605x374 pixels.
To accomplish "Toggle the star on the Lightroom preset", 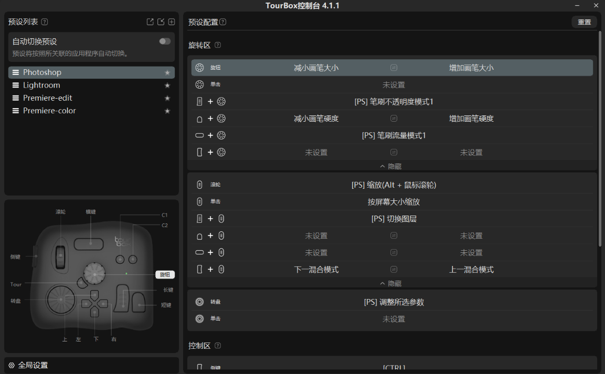I will [x=167, y=85].
